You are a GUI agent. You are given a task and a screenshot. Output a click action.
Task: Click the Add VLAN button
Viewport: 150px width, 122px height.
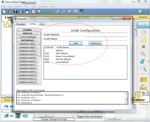click(x=75, y=43)
